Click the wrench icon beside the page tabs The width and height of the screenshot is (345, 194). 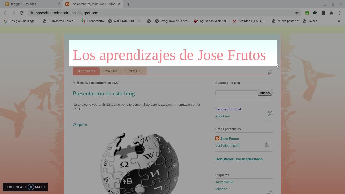[x=270, y=72]
